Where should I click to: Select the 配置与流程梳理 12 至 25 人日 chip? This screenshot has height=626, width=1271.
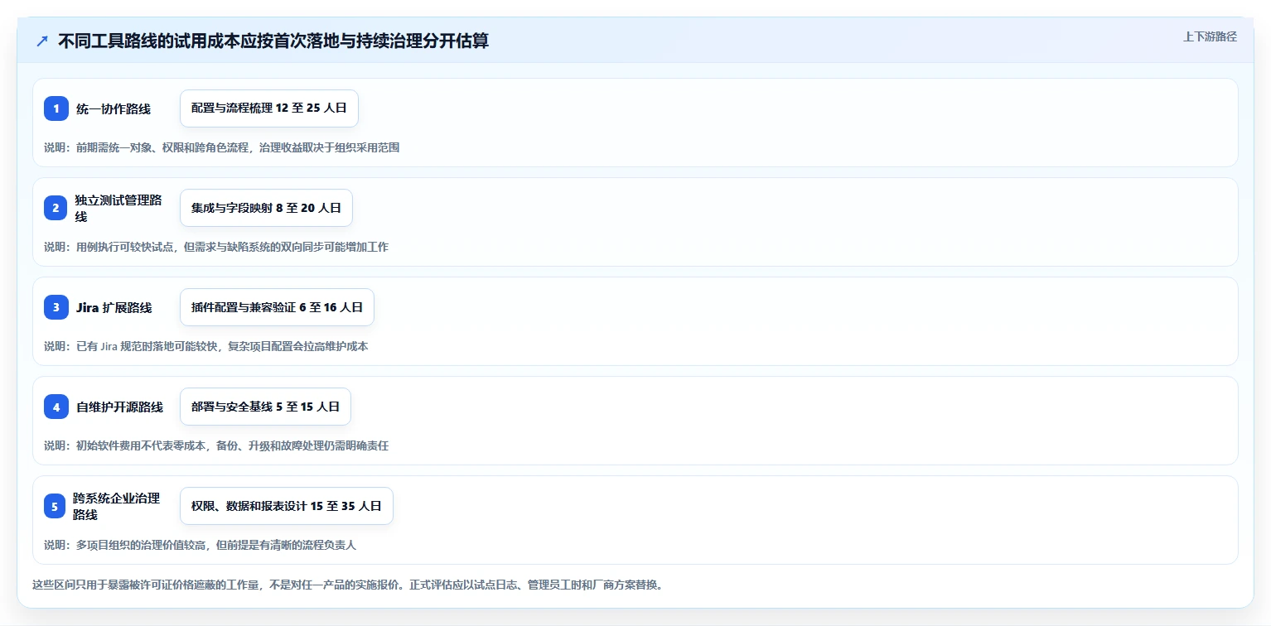coord(269,108)
